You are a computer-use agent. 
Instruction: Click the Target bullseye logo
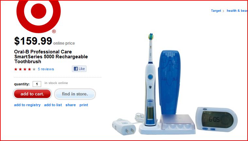pyautogui.click(x=39, y=16)
